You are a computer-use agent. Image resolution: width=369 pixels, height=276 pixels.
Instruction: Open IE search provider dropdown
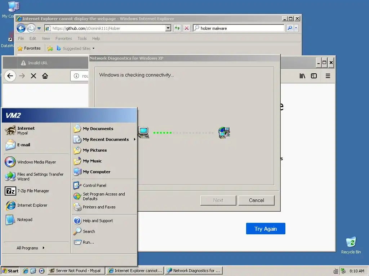tap(296, 28)
